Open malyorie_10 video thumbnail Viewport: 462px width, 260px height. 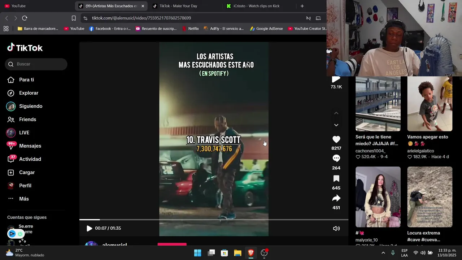pyautogui.click(x=378, y=197)
